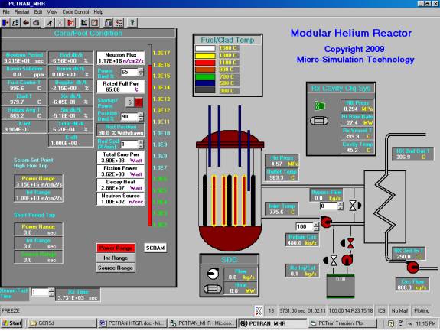
Task: Select the Int Range button
Action: tap(116, 258)
